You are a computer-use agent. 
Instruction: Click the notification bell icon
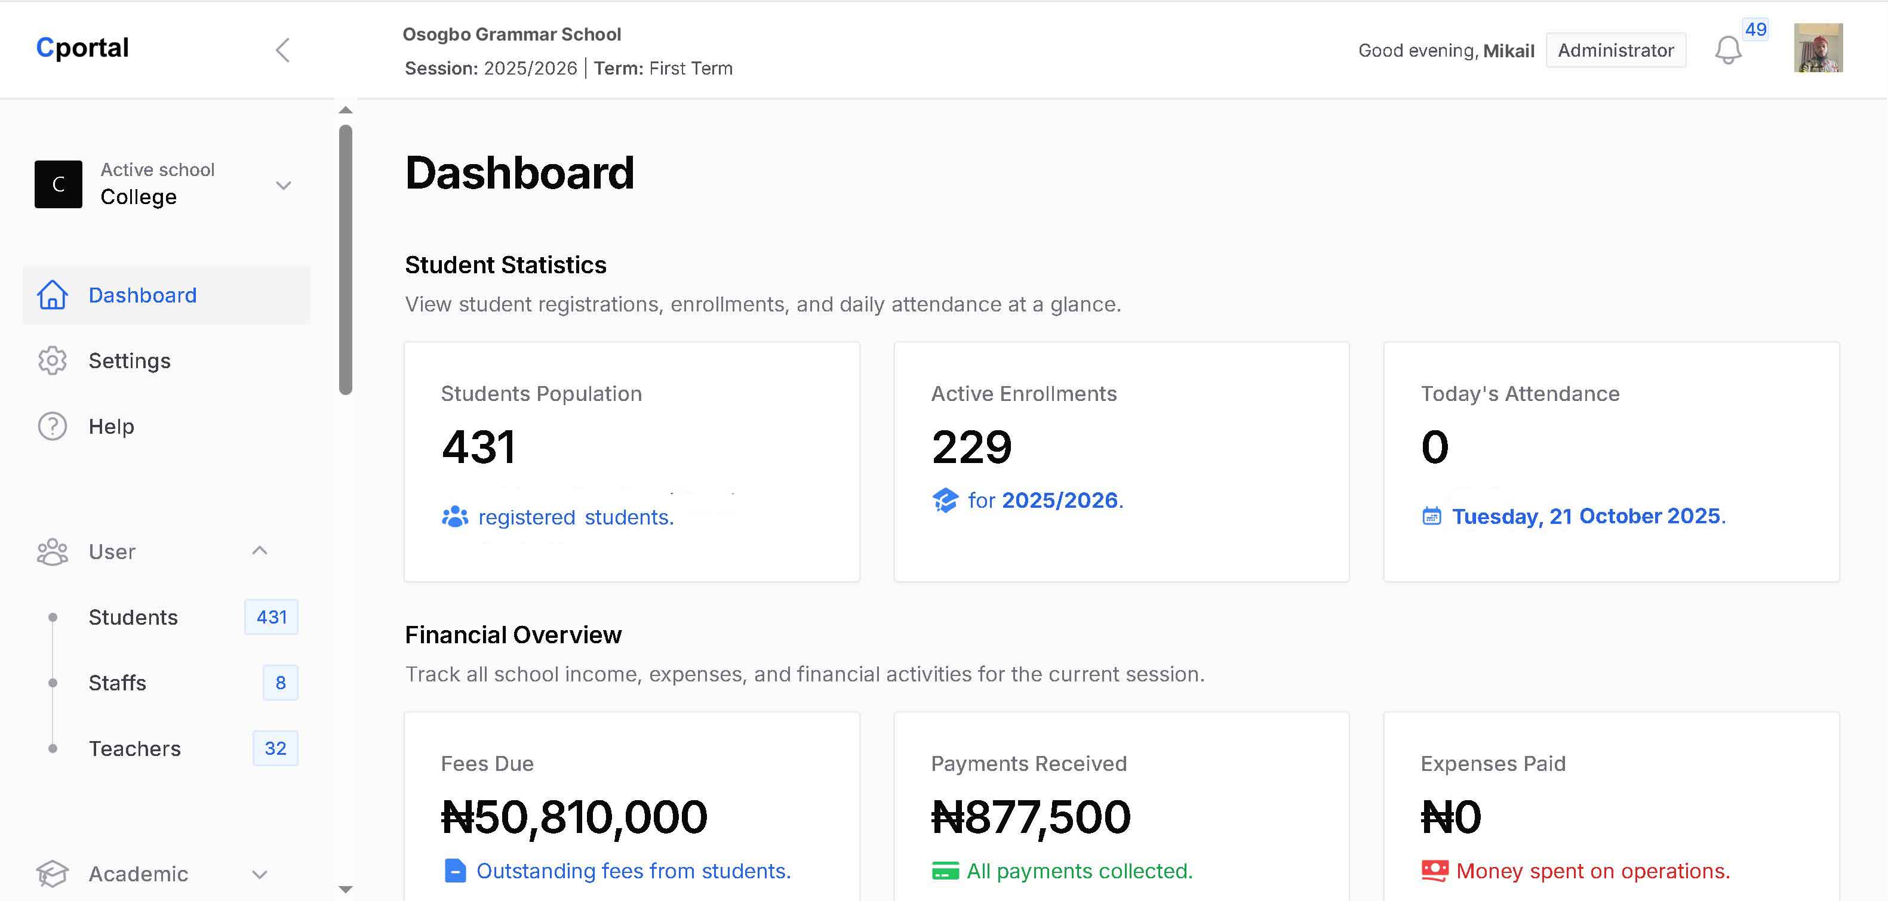(1728, 50)
